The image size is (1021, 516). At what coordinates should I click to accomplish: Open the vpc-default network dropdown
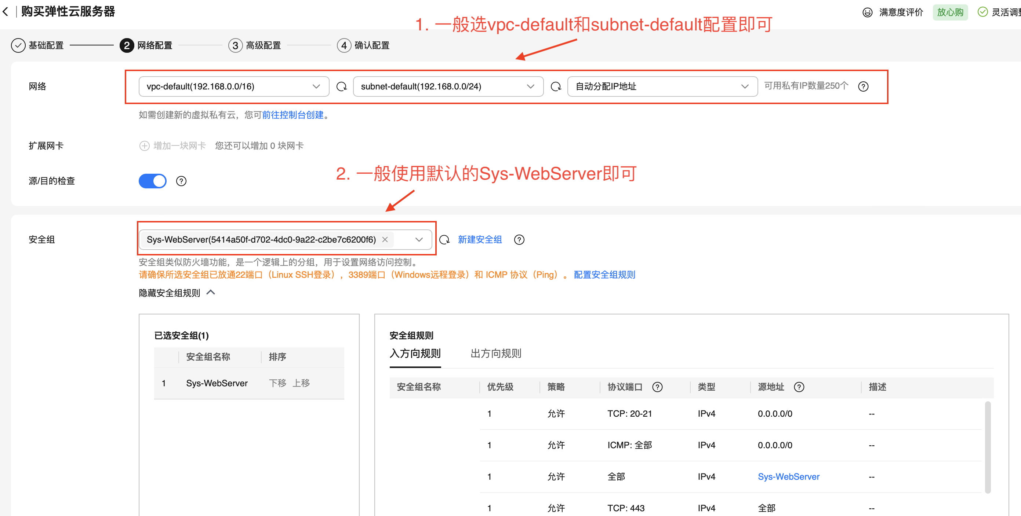click(234, 86)
